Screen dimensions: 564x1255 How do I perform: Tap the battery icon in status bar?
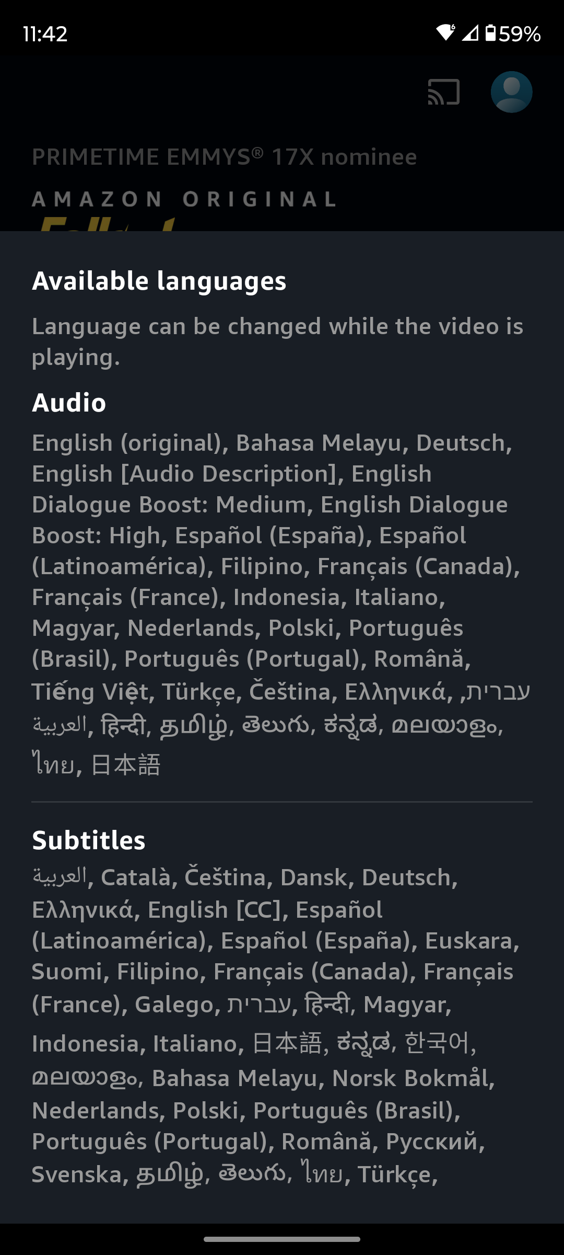[490, 33]
